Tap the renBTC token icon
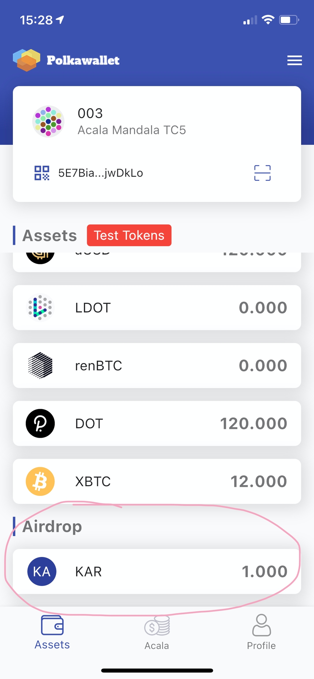314x679 pixels. (x=40, y=365)
